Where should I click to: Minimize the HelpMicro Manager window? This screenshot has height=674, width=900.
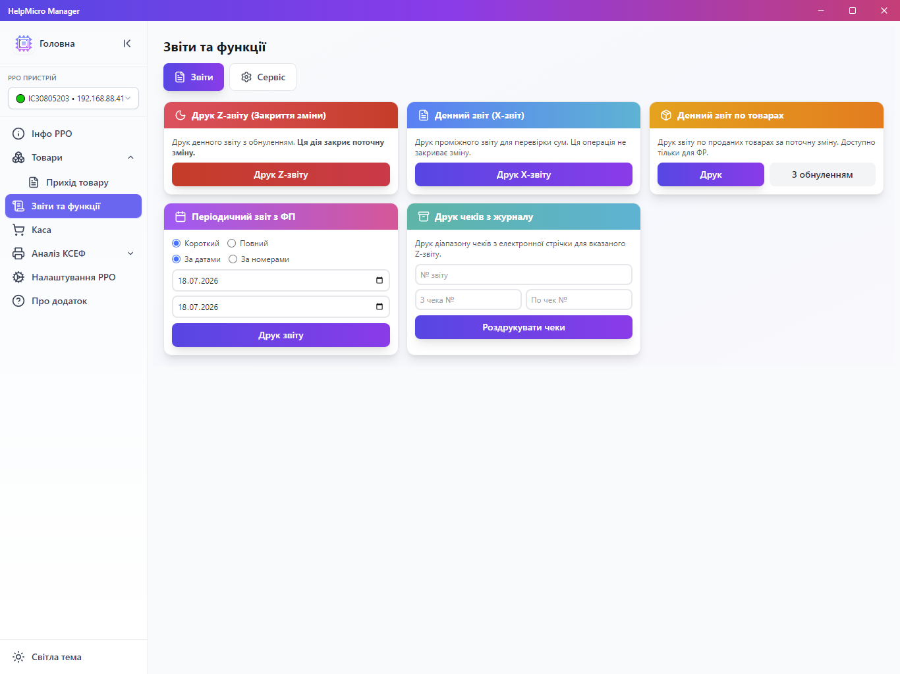(x=821, y=11)
